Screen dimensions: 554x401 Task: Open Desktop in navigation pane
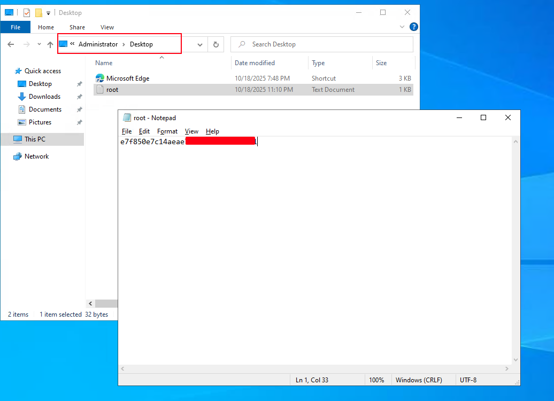pos(40,84)
